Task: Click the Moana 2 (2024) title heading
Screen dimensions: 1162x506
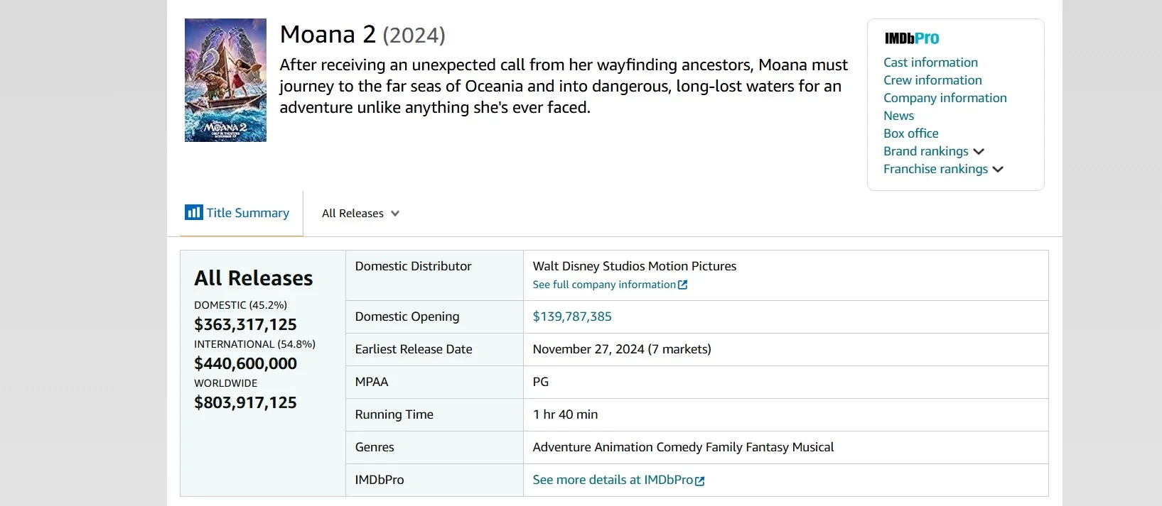Action: click(x=362, y=34)
